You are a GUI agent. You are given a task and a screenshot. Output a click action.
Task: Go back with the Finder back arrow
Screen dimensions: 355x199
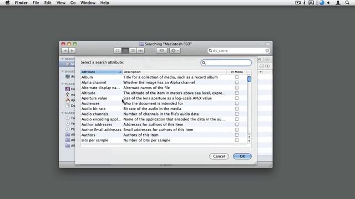[65, 50]
